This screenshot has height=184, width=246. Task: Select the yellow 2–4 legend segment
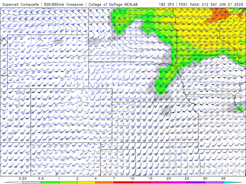[x=86, y=182]
